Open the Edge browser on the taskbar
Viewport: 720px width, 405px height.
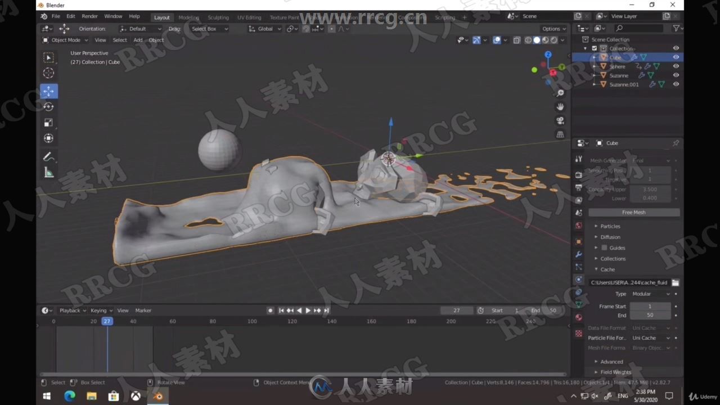pyautogui.click(x=70, y=396)
